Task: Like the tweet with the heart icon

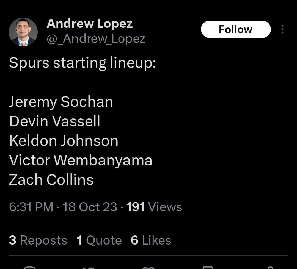Action: tap(148, 267)
